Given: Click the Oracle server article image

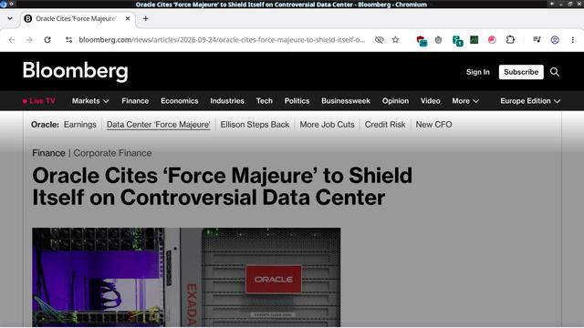Looking at the screenshot, I should tap(186, 277).
